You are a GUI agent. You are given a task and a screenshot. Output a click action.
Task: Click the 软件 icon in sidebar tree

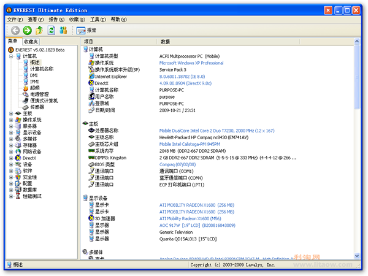tap(18, 171)
